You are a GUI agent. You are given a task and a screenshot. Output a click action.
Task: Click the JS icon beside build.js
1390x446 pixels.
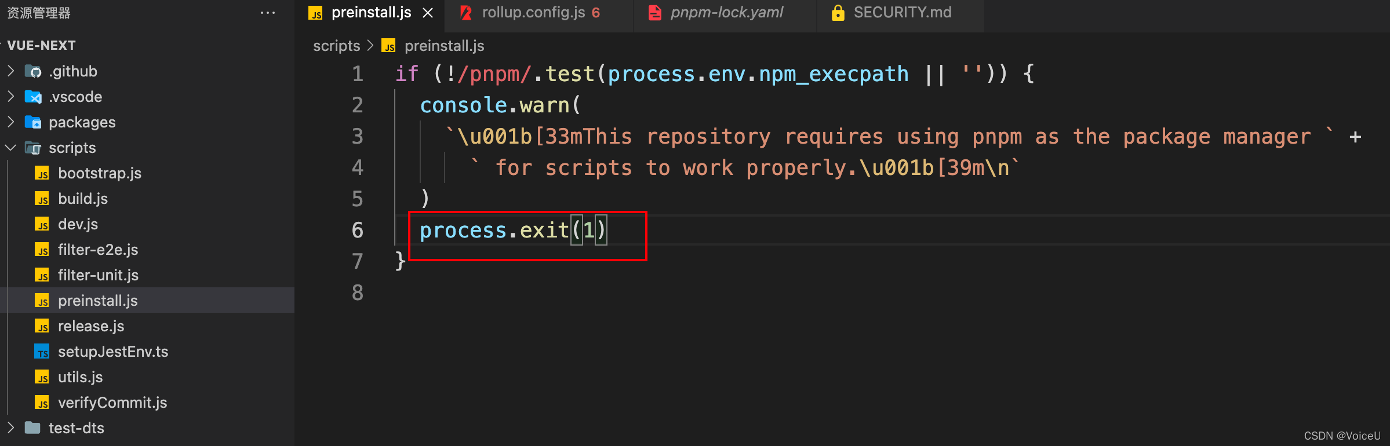pyautogui.click(x=42, y=199)
